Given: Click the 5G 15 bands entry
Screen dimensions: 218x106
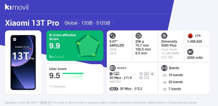Looking at the screenshot, I should tap(172, 75).
